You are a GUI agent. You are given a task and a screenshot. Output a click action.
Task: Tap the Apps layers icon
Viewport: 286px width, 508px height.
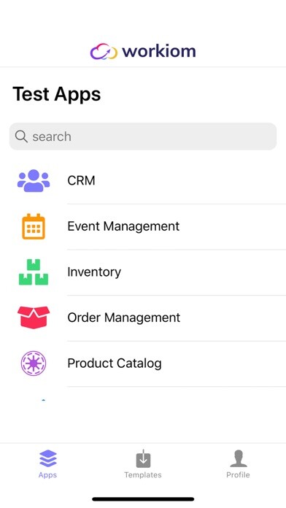tap(47, 458)
